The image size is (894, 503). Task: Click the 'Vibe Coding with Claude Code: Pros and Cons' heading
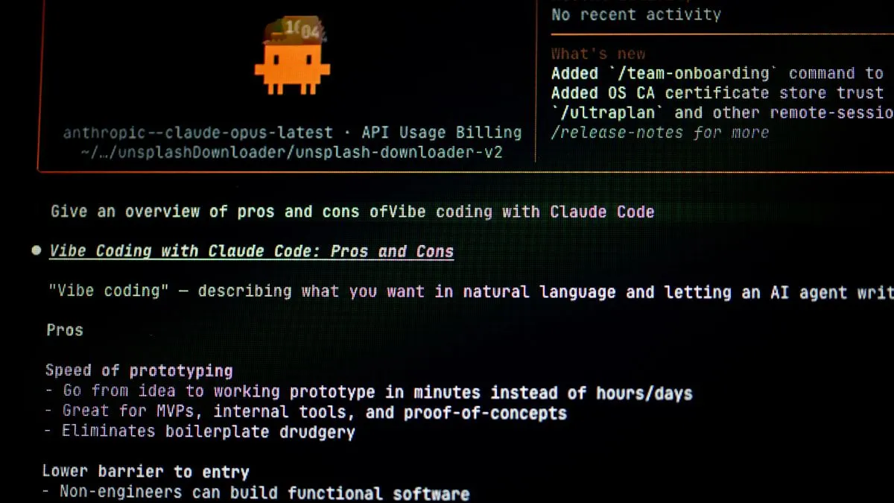click(x=252, y=251)
